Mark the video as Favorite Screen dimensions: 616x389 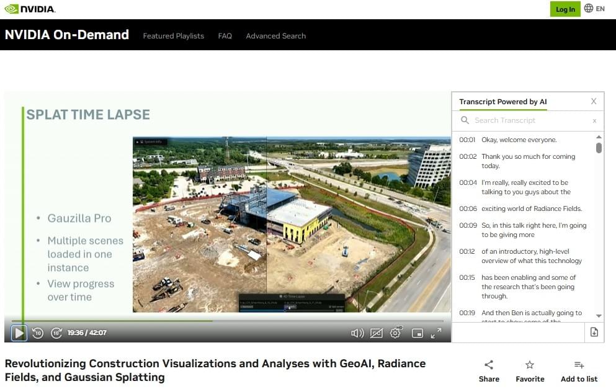pos(530,371)
